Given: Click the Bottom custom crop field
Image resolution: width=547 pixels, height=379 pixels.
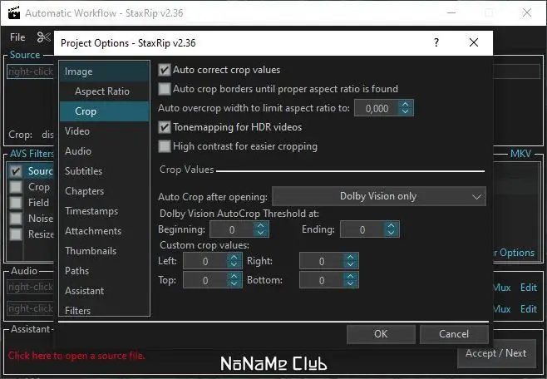Looking at the screenshot, I should pos(322,280).
